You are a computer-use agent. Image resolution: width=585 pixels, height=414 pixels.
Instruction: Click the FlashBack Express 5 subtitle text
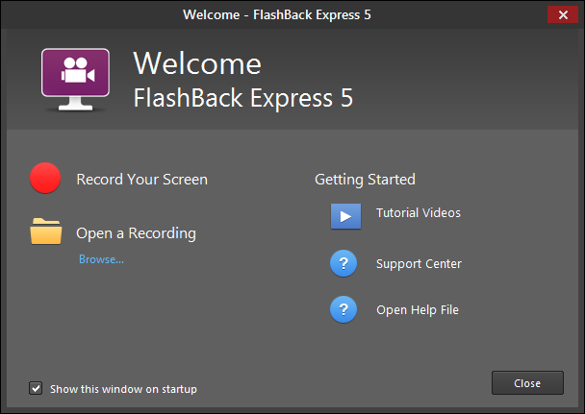tap(242, 97)
